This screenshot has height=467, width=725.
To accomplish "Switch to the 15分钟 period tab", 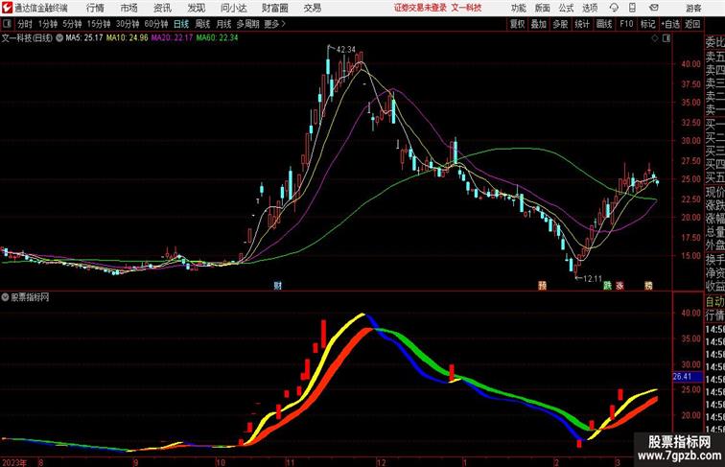I will (99, 24).
